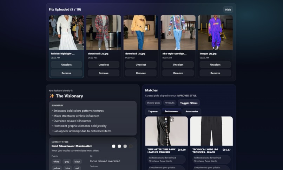Hide the Fits Uploaded panel
Viewport: 283px width, 170px height.
pos(228,10)
